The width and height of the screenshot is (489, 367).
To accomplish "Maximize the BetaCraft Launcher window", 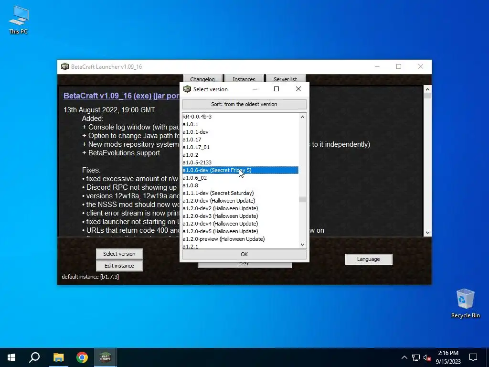I will [399, 66].
